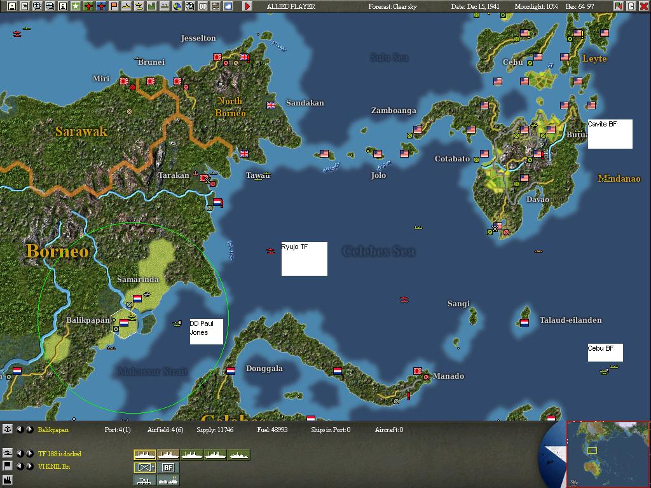Click the ship icon beside TF 188
The width and height of the screenshot is (651, 488).
pyautogui.click(x=8, y=453)
